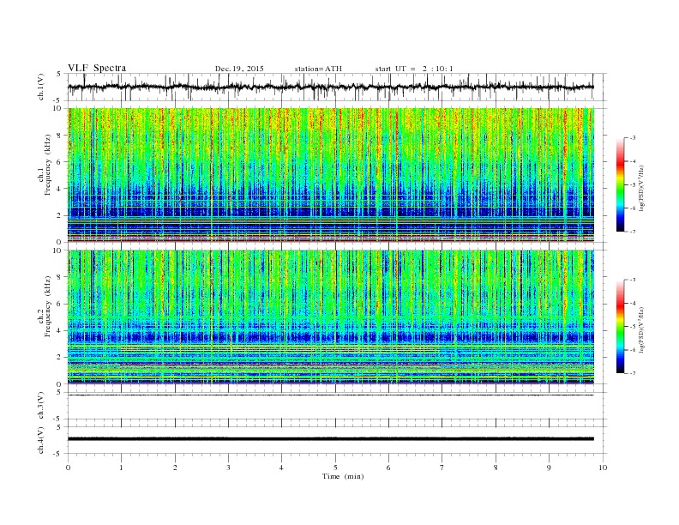Screen dimensions: 679x525
Task: Click the "ch.3(V)" axis label
Action: 41,406
